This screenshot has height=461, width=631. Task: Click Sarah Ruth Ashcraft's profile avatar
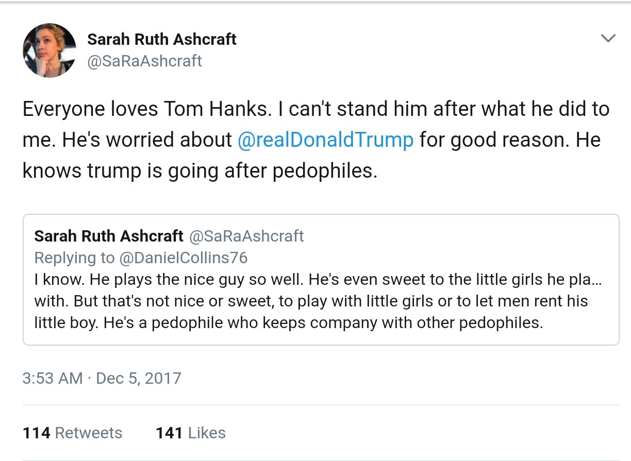click(x=49, y=50)
